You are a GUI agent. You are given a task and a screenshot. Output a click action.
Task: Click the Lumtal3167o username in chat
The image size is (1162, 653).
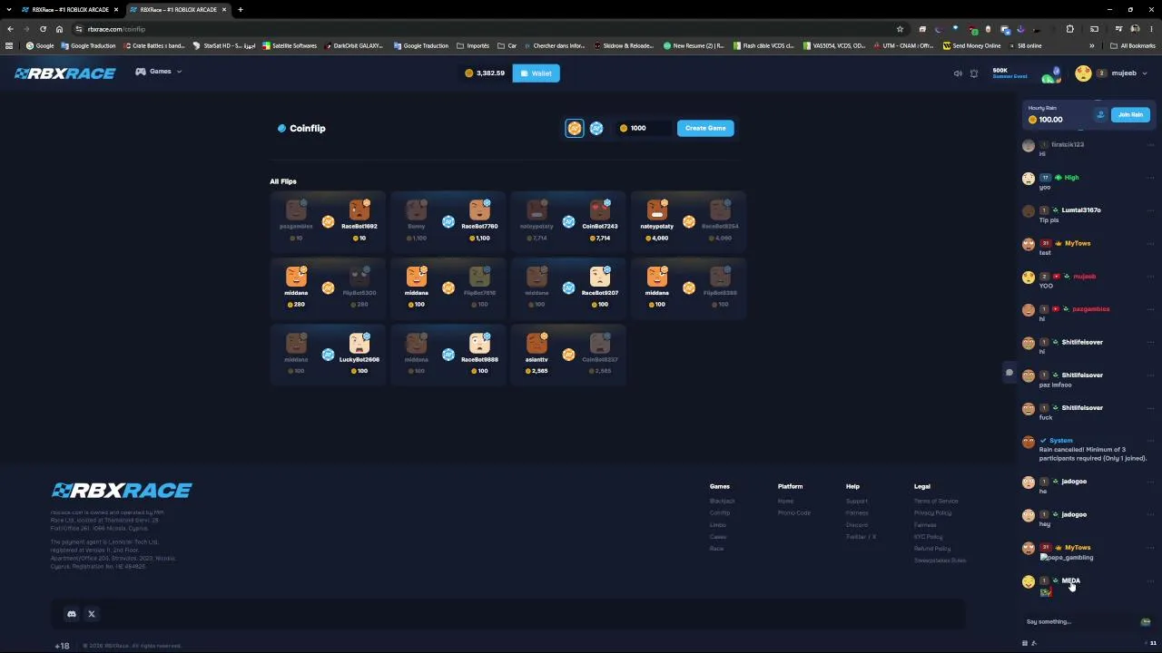pos(1081,210)
